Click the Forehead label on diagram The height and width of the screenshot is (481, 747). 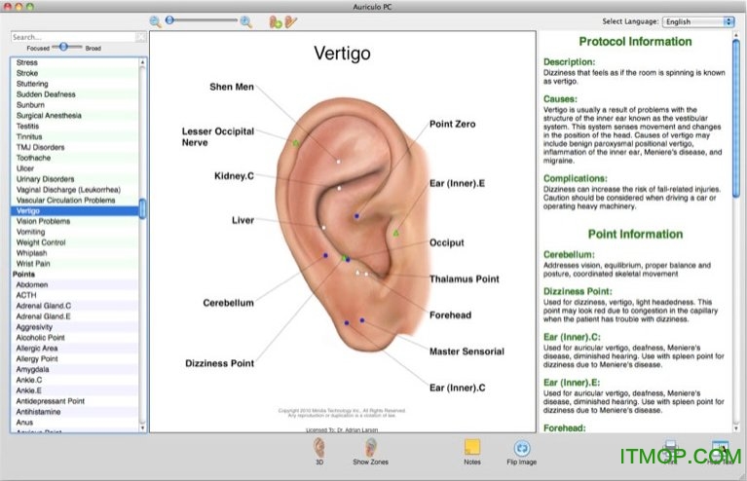pyautogui.click(x=450, y=315)
